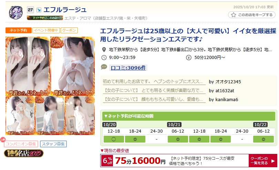Open the エフルラージュ shop title link
This screenshot has height=170, width=279.
(65, 10)
